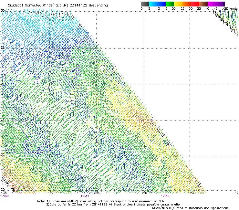The image size is (239, 210).
Task: Click the 17:30 measurement time label
Action: click(4, 196)
